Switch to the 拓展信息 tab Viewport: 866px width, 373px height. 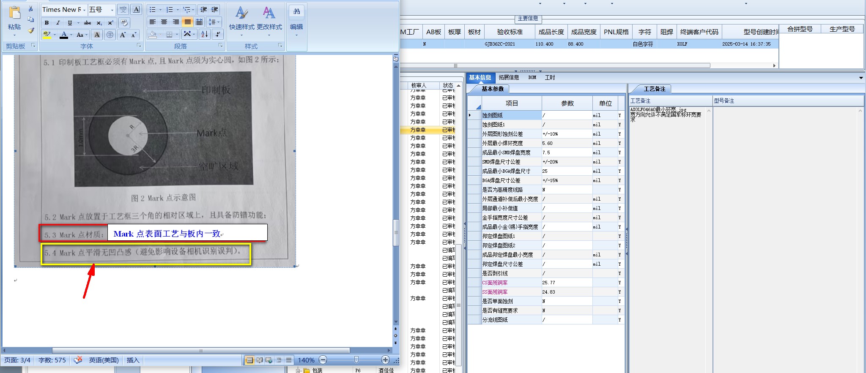pyautogui.click(x=509, y=77)
